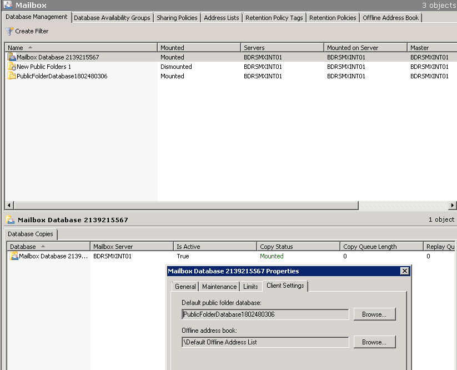This screenshot has height=370, width=457.
Task: Open the Retention Policies tab
Action: click(x=333, y=17)
